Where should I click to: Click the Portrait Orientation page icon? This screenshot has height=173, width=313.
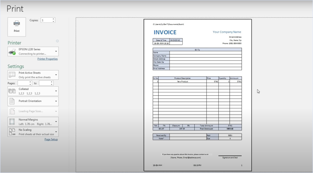(12, 101)
